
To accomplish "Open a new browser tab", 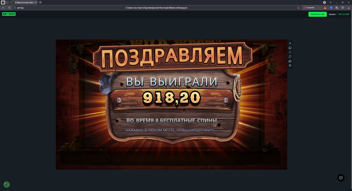I will [x=40, y=2].
